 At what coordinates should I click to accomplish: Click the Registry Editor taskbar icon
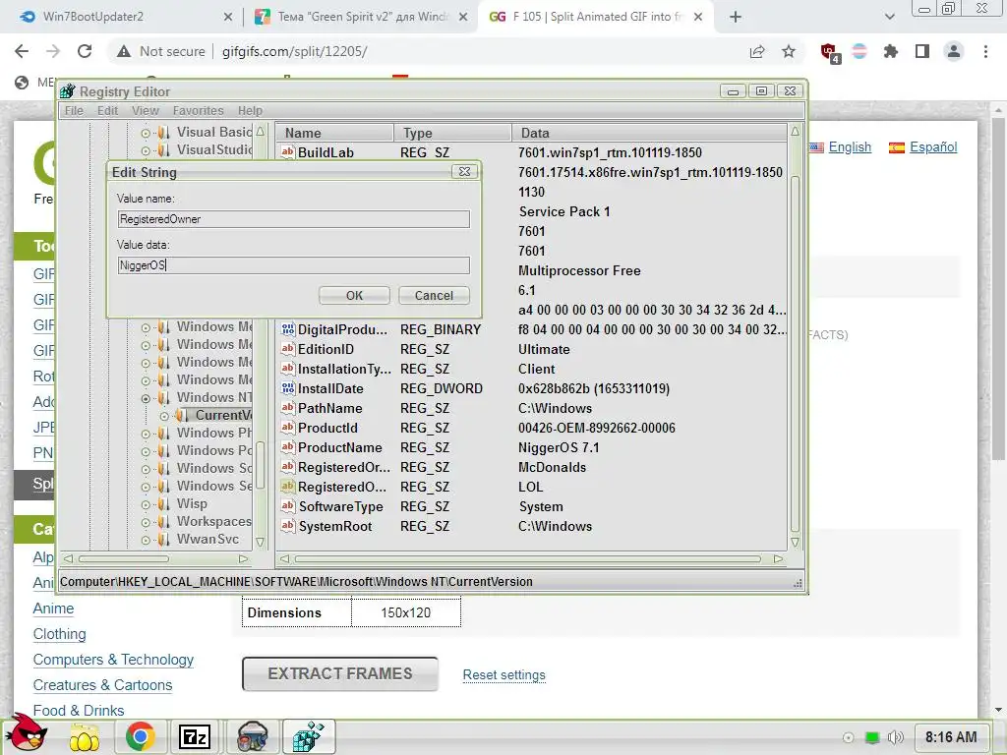tap(308, 736)
